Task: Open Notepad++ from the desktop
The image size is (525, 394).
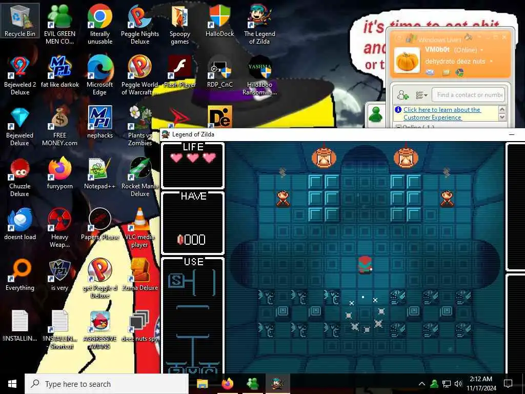Action: coord(100,173)
